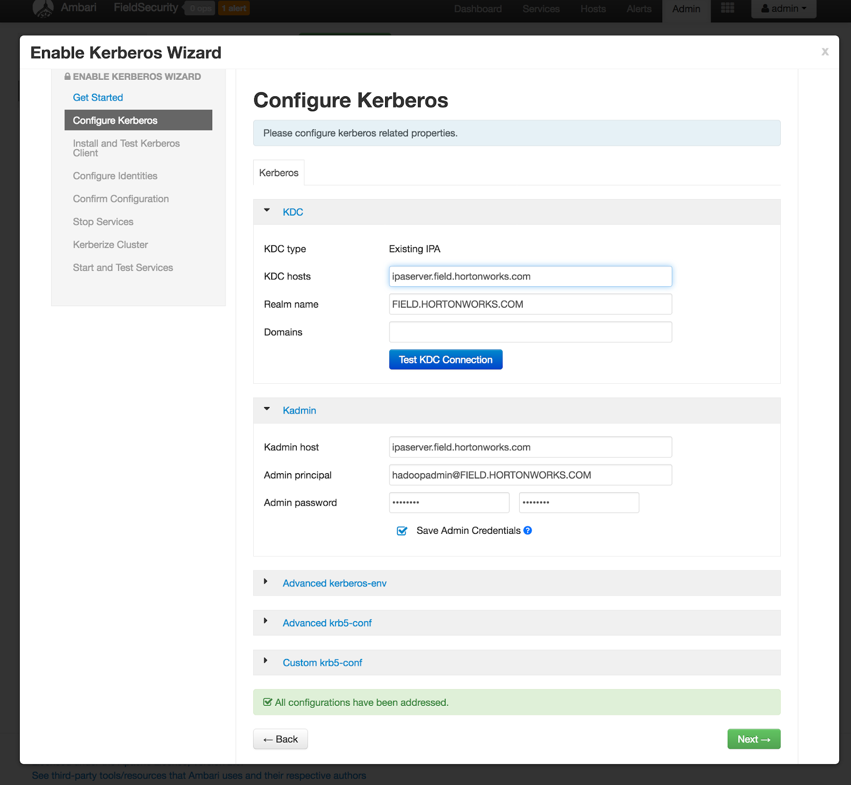Collapse the Kadmin section arrow
The height and width of the screenshot is (785, 851).
[267, 409]
